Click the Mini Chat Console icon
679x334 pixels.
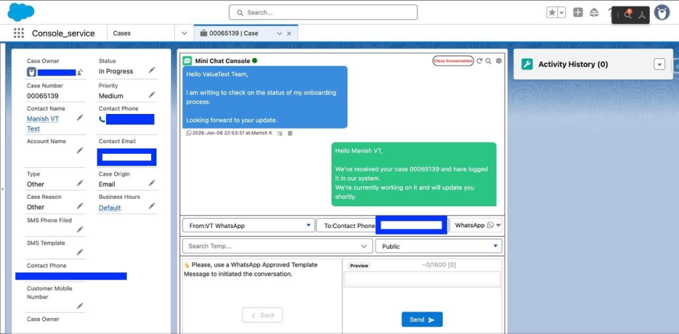coord(187,61)
